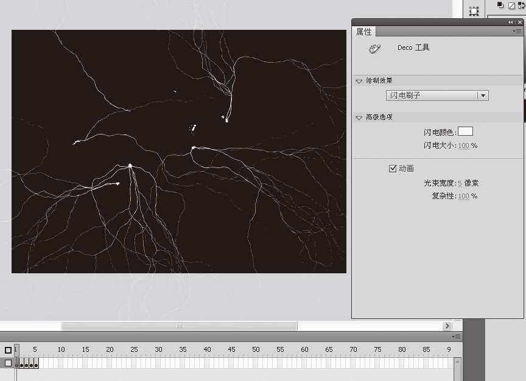Click the 光束宽度 5 value

click(460, 183)
